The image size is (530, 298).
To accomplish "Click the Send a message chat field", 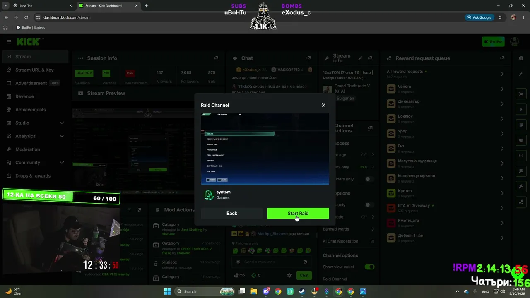I will click(x=271, y=262).
